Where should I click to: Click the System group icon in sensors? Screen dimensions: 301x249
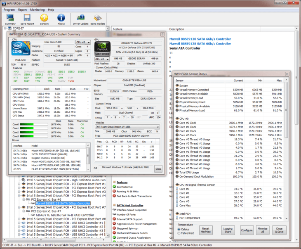tap(177, 85)
